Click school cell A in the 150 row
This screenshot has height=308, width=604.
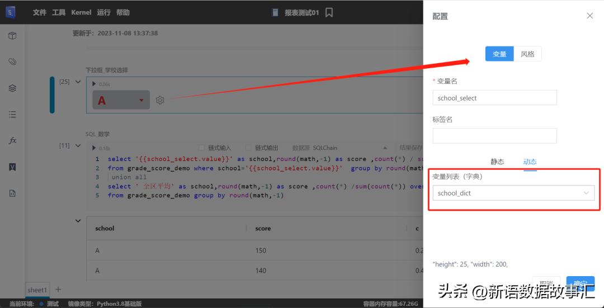[97, 250]
